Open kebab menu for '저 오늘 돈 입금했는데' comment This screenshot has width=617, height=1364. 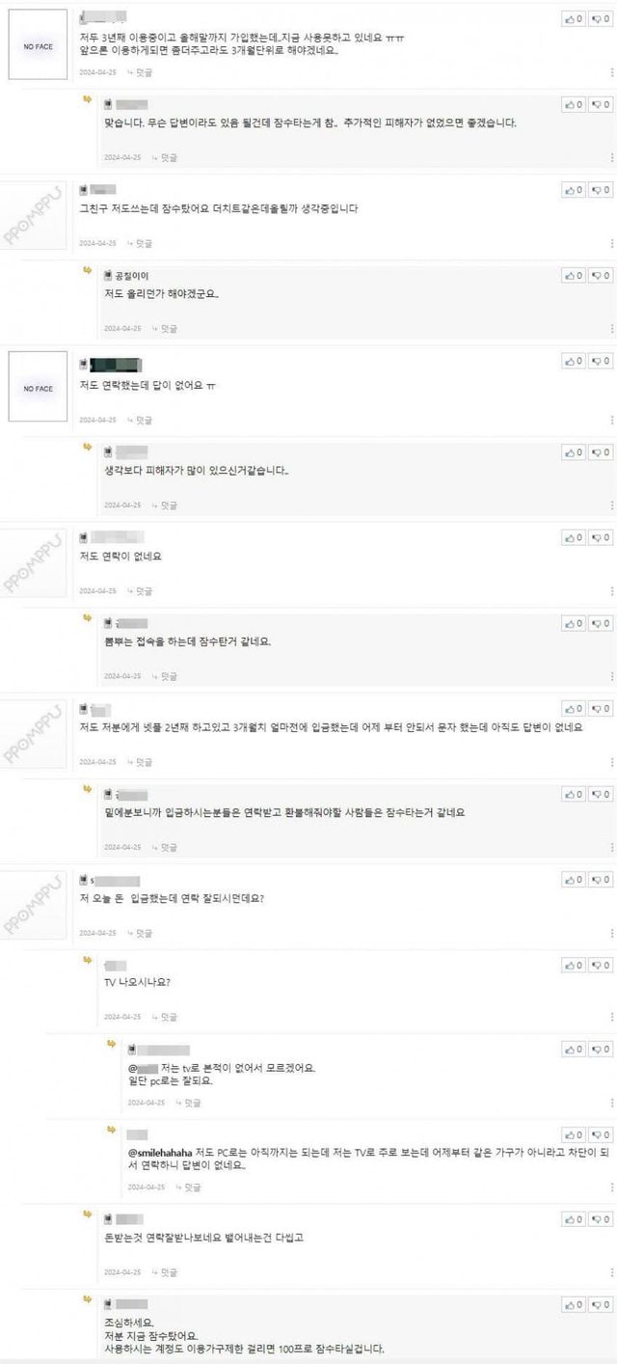click(611, 933)
